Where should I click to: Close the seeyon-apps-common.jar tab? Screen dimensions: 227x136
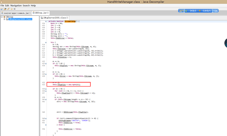(x=30, y=13)
